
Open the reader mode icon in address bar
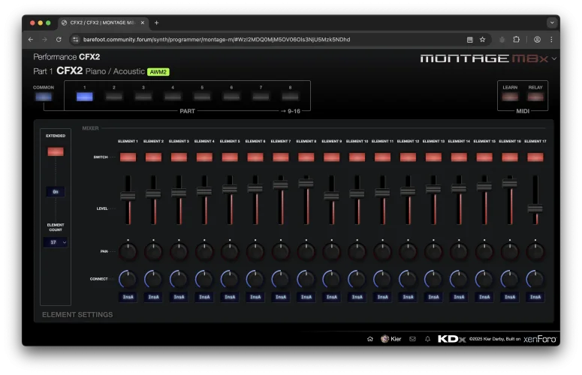(470, 40)
